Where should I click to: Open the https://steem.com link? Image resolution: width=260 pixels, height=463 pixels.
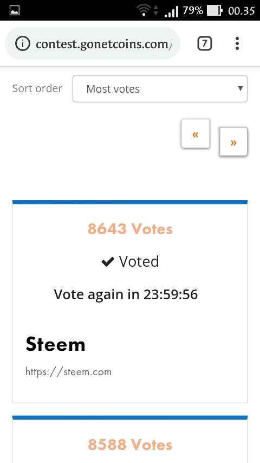pos(68,371)
